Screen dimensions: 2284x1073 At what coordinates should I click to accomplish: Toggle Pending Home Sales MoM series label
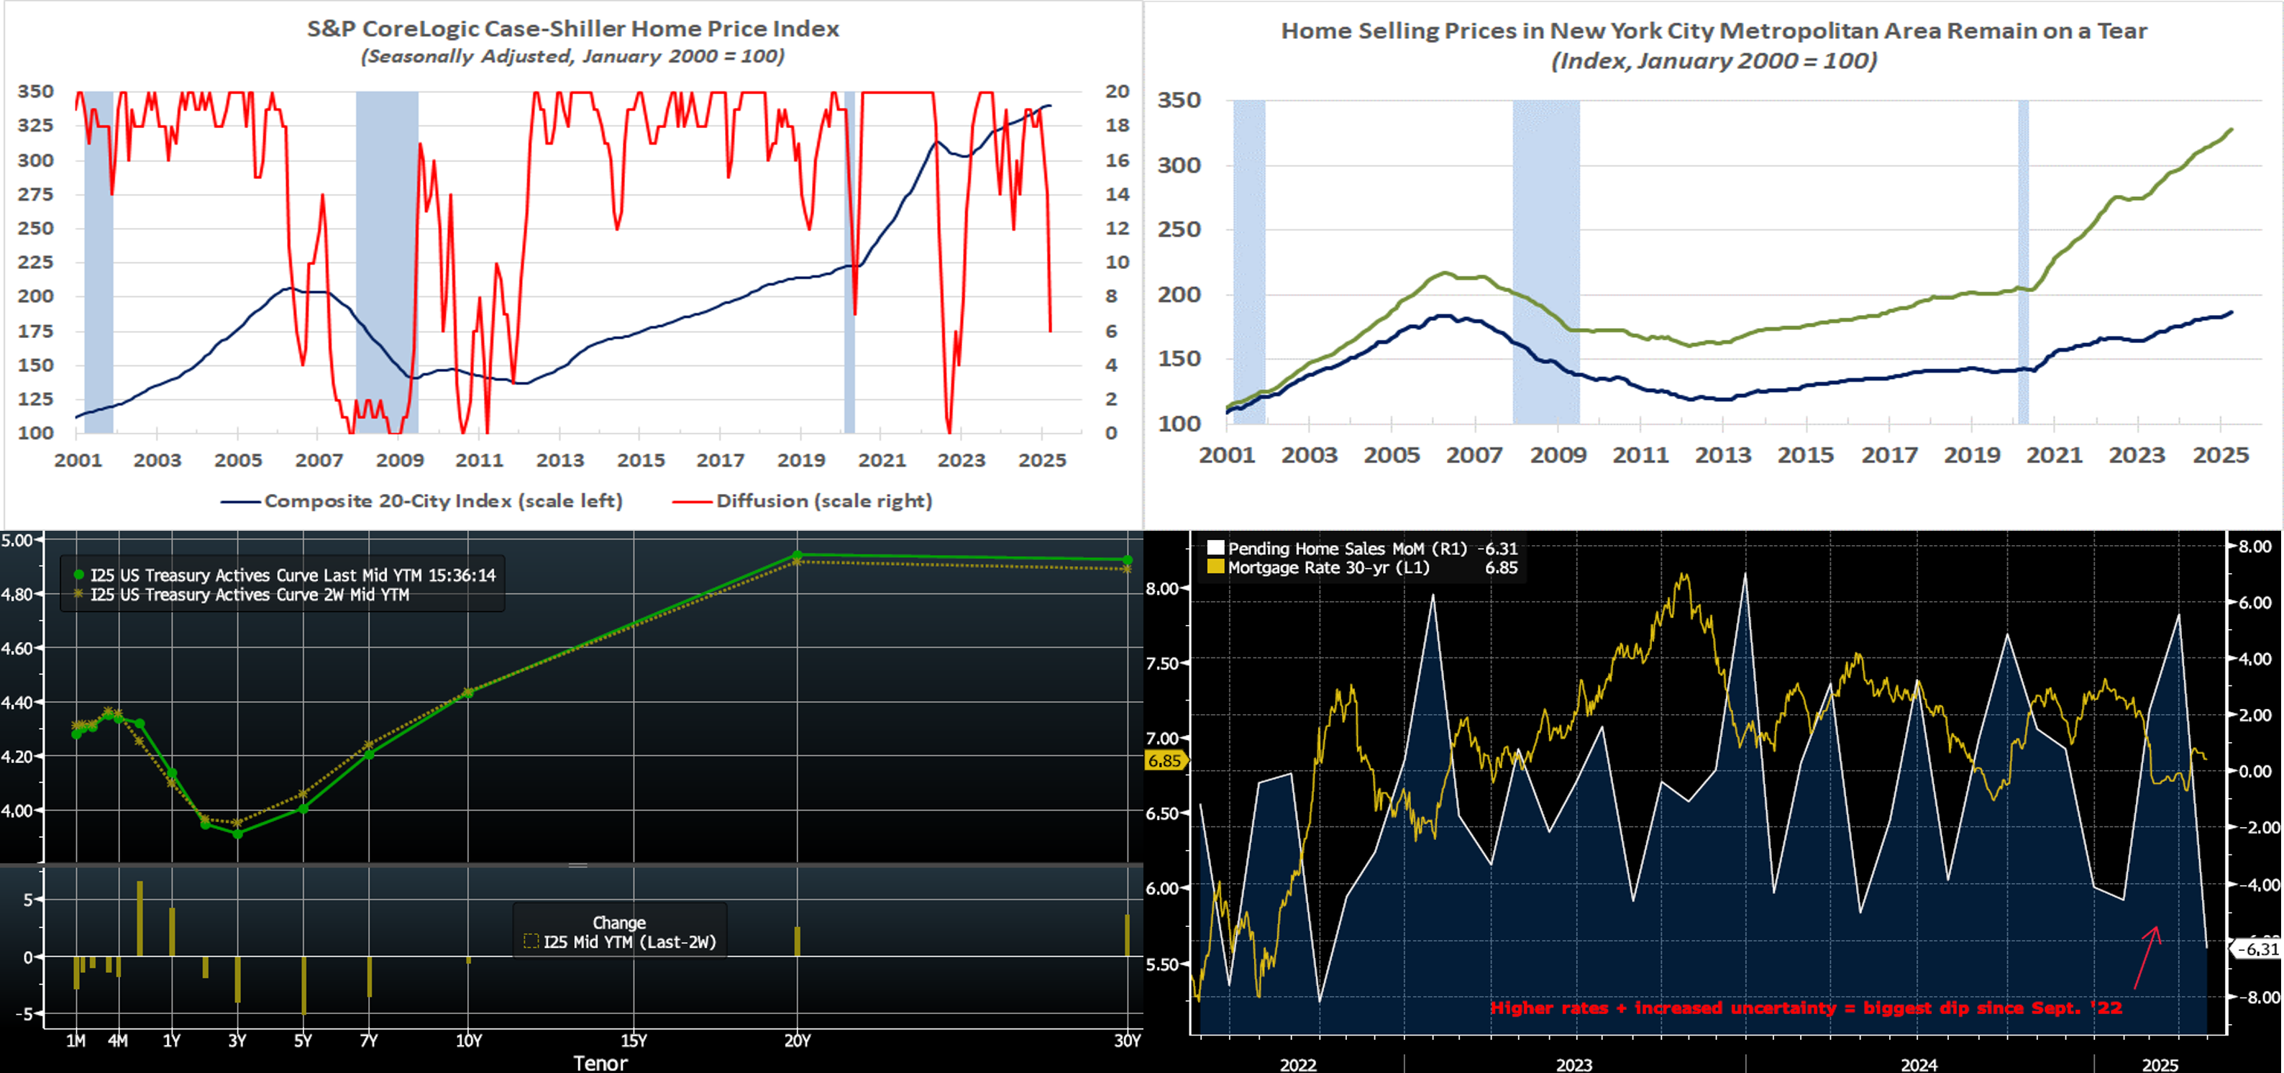pos(1347,548)
